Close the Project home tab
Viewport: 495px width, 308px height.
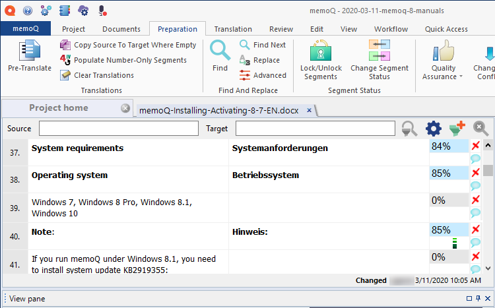pyautogui.click(x=125, y=108)
